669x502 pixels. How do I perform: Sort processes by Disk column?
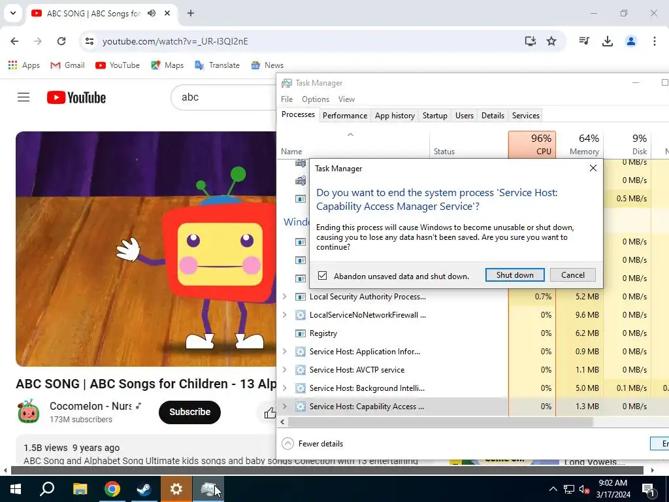(628, 144)
